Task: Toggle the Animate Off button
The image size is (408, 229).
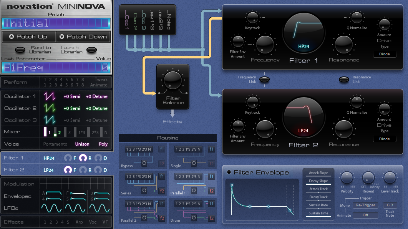Action: [x=365, y=215]
